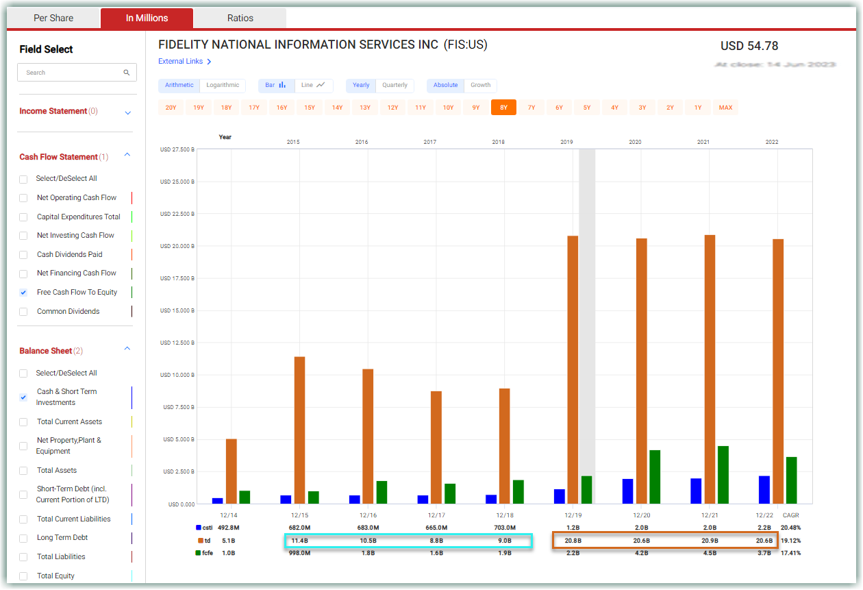Switch to the Ratios tab
The image size is (863, 590).
pos(240,18)
